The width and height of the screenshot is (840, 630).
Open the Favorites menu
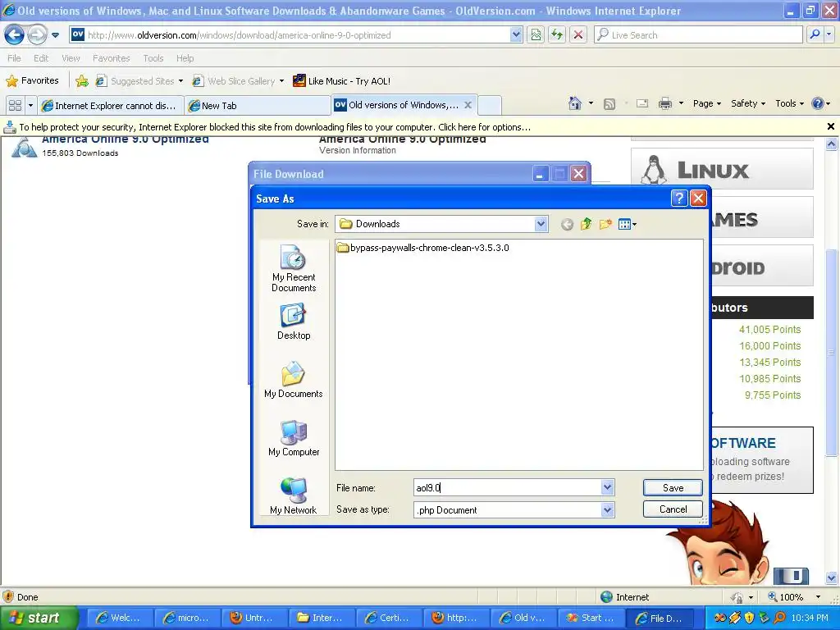[112, 58]
